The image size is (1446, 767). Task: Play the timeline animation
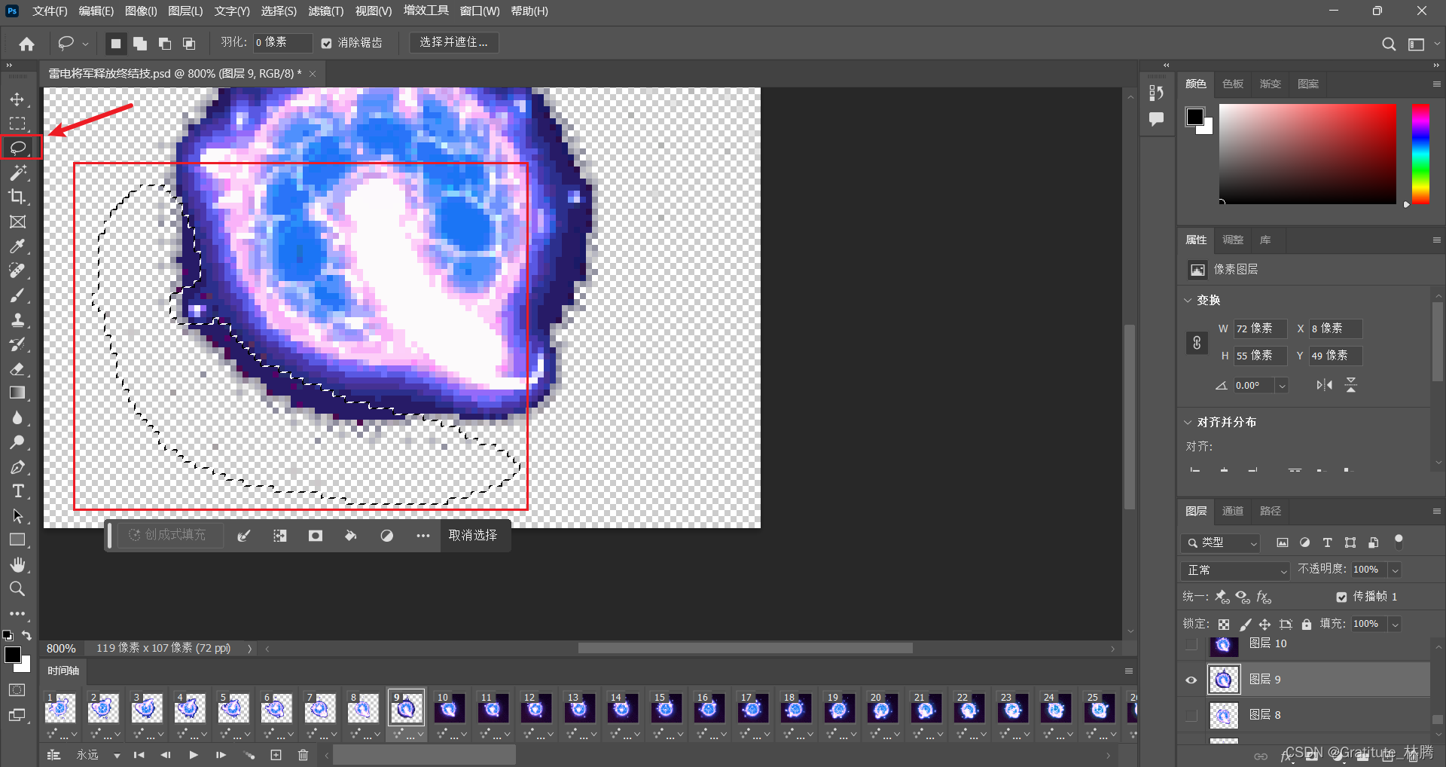pos(194,755)
